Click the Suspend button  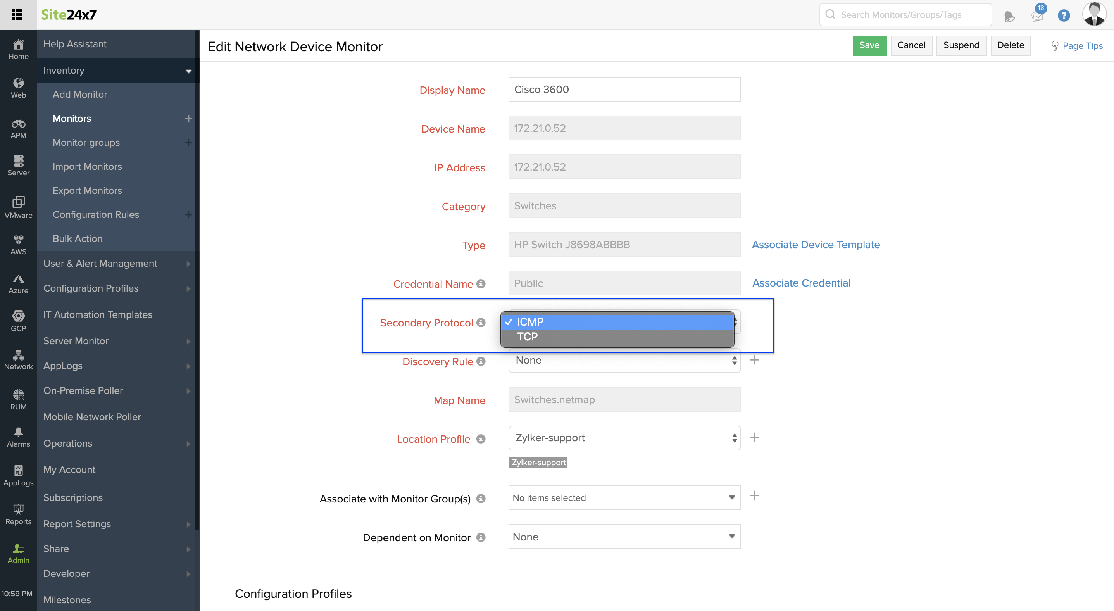(x=961, y=45)
